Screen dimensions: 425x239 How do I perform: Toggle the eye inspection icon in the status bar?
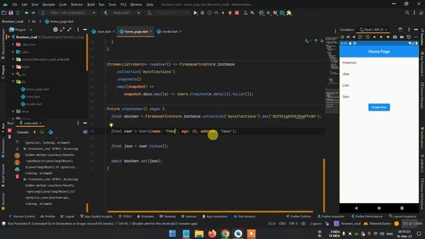point(303,224)
